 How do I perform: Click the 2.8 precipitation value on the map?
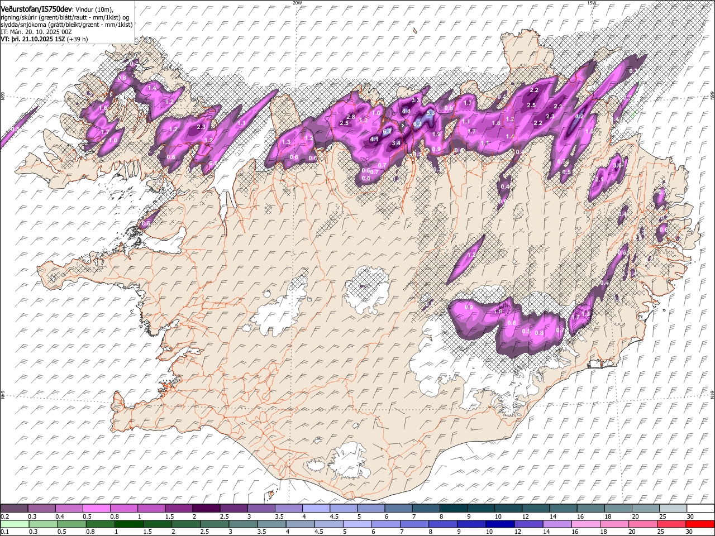pos(351,117)
